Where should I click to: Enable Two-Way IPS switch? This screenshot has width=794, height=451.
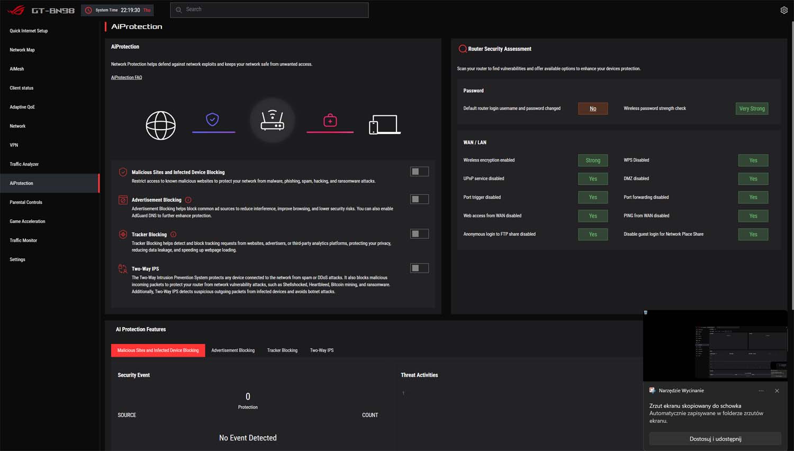pyautogui.click(x=419, y=268)
